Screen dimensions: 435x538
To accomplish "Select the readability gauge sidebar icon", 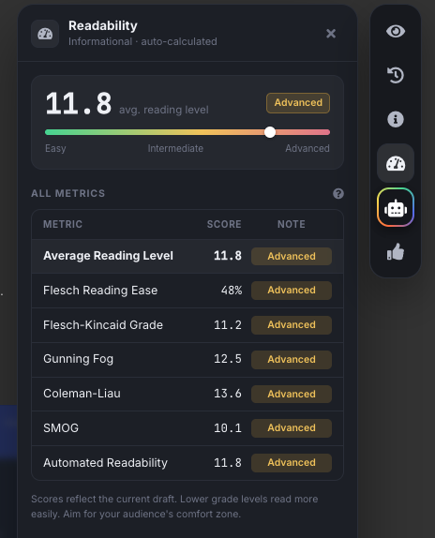I will [x=396, y=163].
